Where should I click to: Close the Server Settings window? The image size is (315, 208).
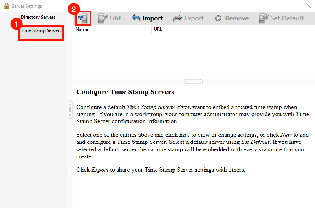[308, 6]
